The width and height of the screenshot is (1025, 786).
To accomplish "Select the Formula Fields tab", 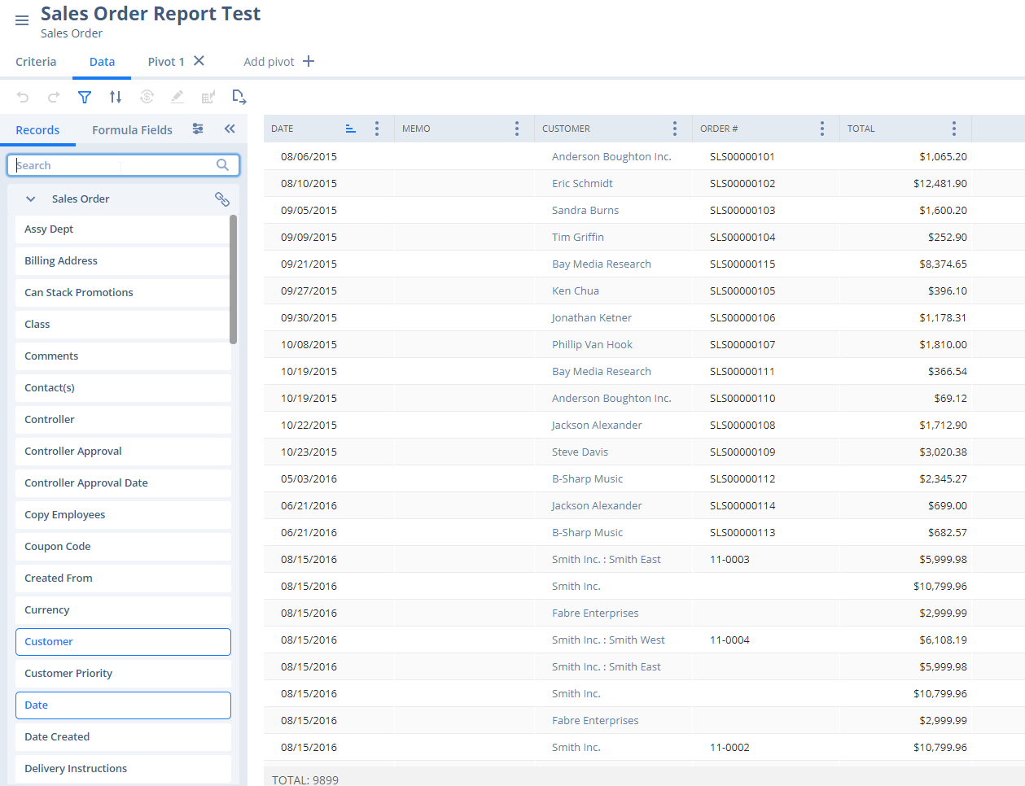I will point(132,130).
